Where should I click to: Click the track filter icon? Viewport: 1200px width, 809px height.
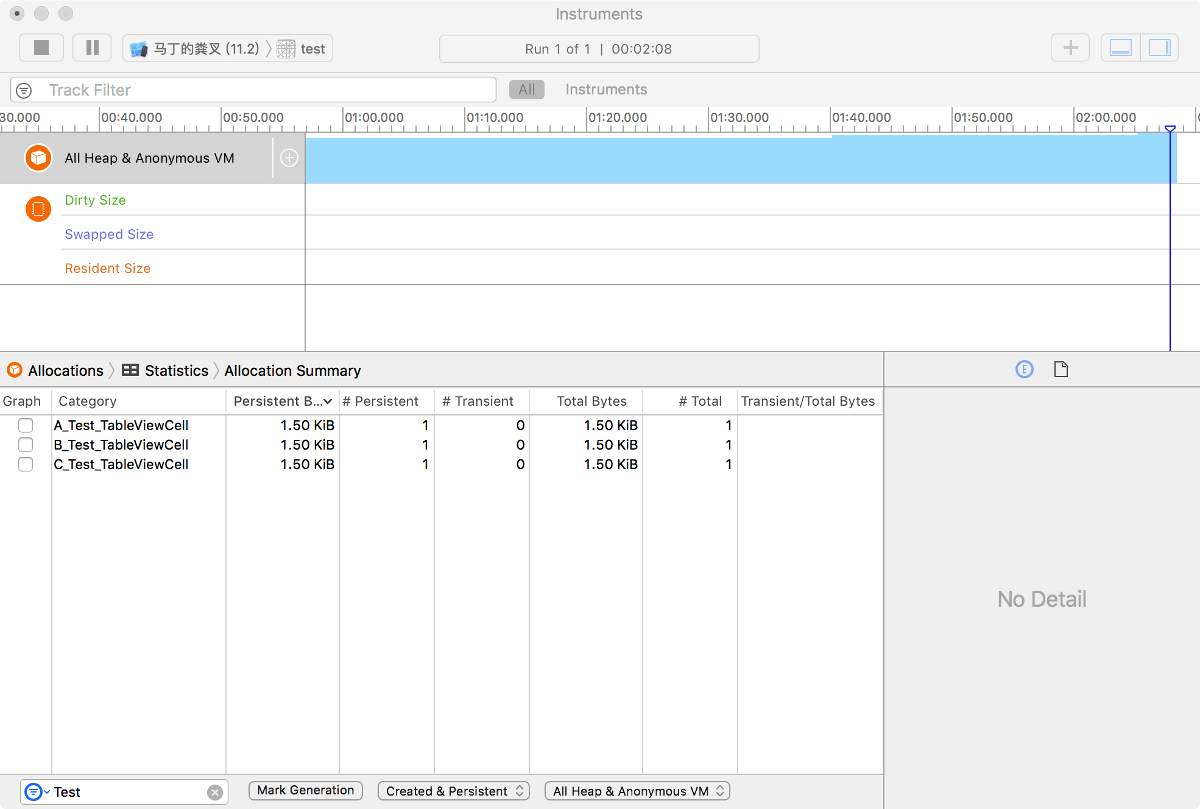point(24,91)
